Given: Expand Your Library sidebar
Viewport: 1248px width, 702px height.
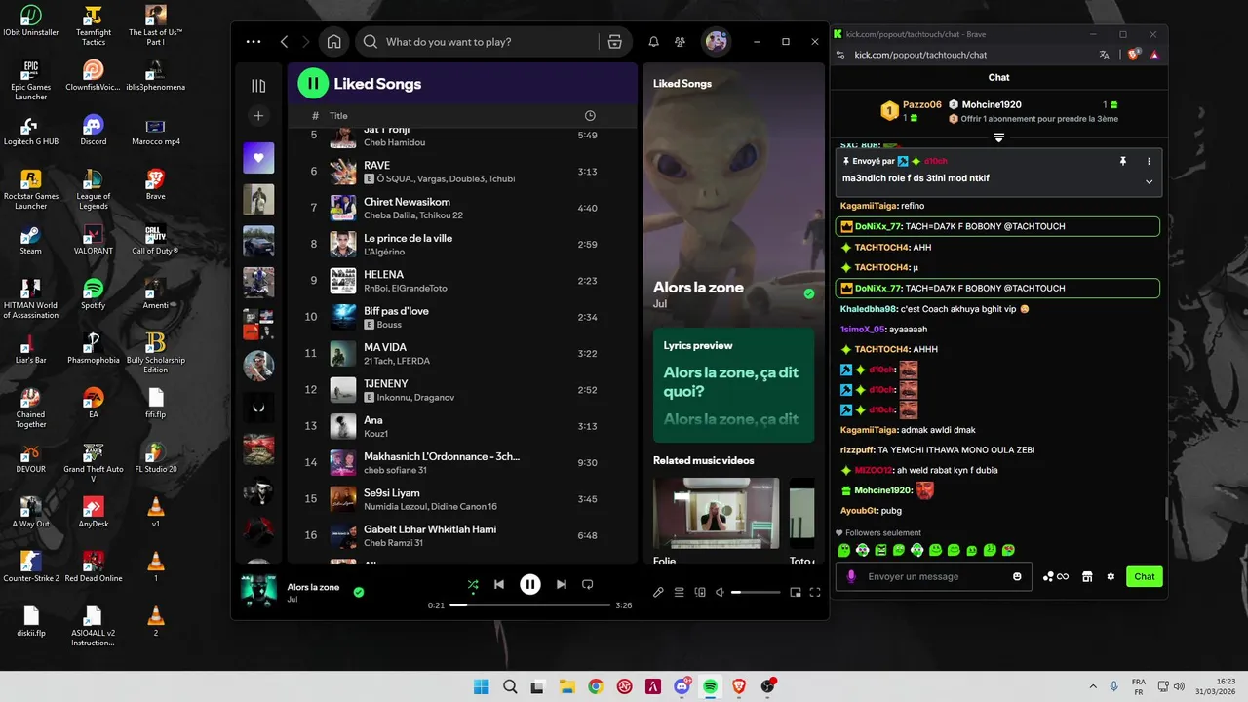Looking at the screenshot, I should coord(258,86).
